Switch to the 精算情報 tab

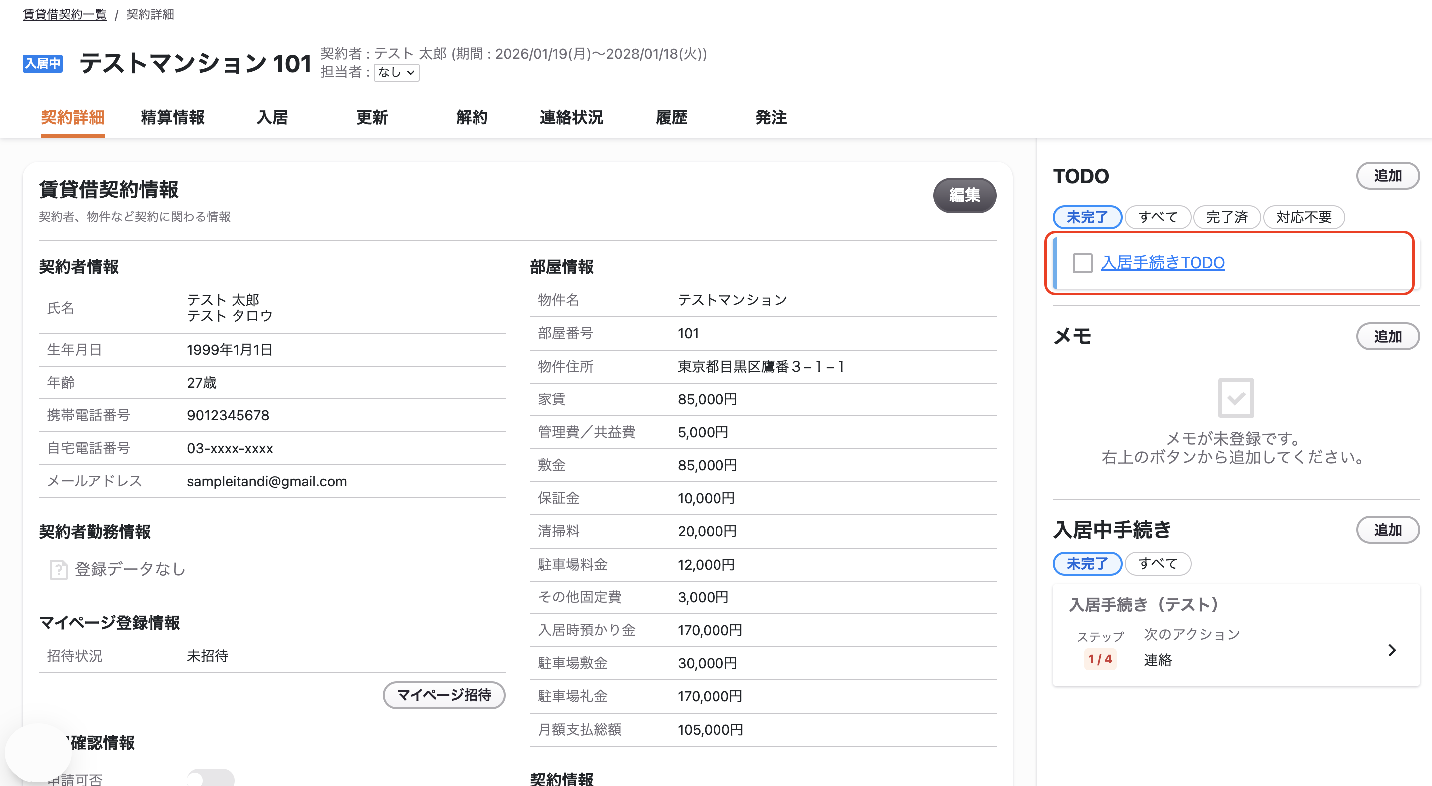tap(172, 117)
